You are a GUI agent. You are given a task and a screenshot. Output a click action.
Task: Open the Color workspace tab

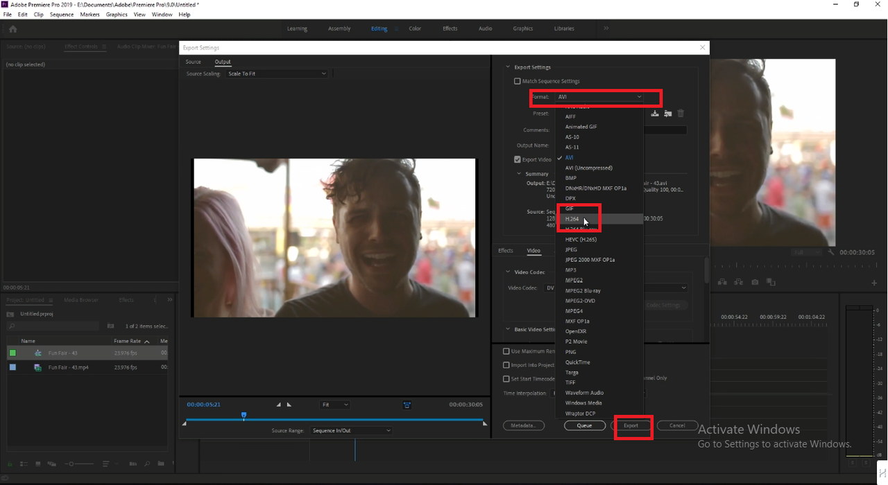point(415,28)
